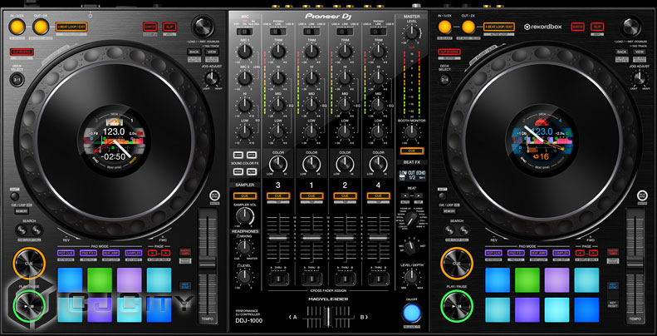Click the left deck MEMORY button
Image resolution: width=657 pixels, height=336 pixels.
tap(22, 211)
